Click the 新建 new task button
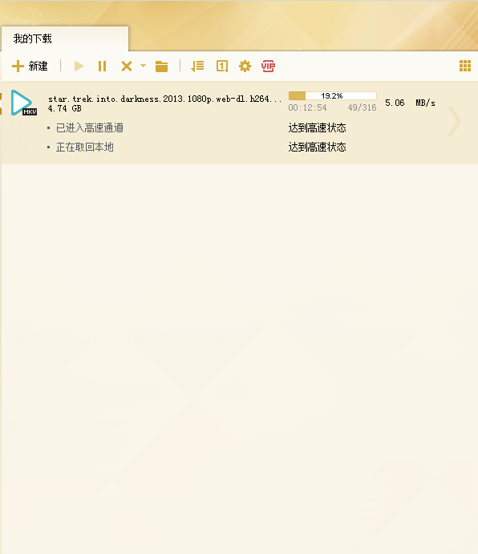This screenshot has height=554, width=478. click(x=30, y=66)
